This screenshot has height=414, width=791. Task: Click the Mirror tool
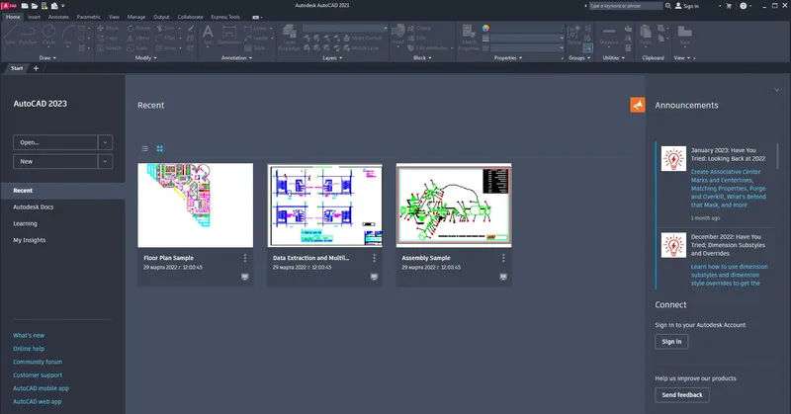(138, 39)
